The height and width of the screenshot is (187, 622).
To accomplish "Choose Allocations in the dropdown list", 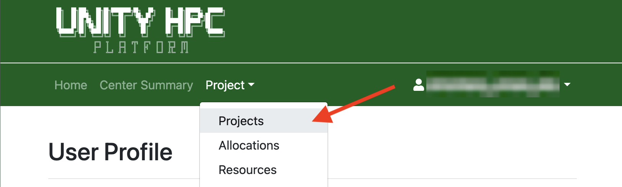I will pos(249,145).
